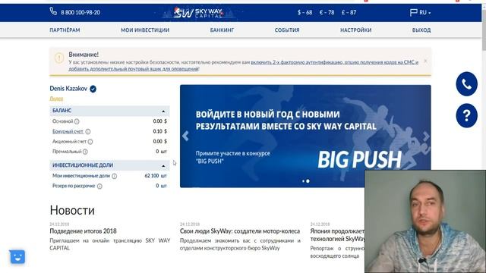486x273 pixels.
Task: Collapse the БАЛАНС section arrow
Action: 163,111
